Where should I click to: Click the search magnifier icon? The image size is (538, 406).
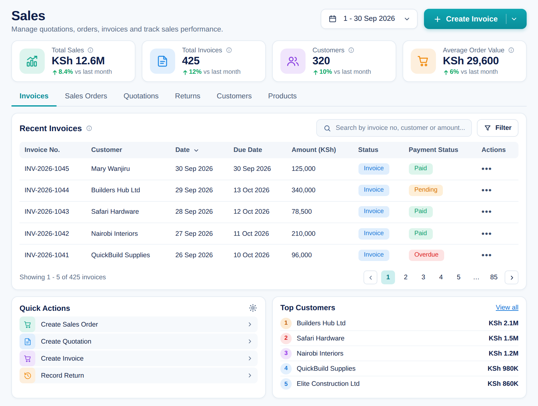[x=327, y=128]
